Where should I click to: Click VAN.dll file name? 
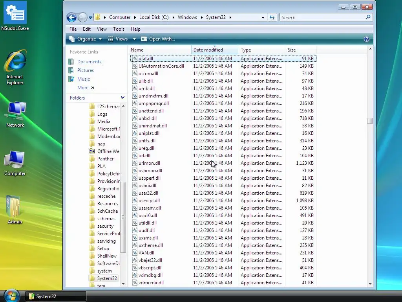pyautogui.click(x=146, y=253)
